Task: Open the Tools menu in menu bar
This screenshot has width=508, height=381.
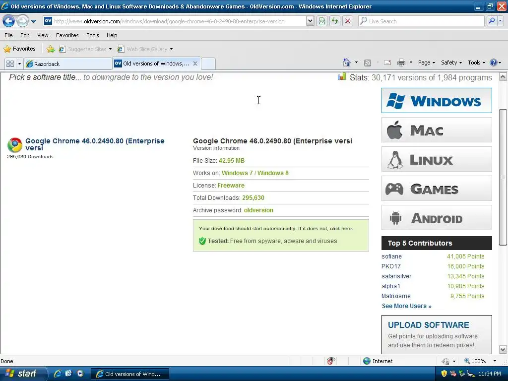Action: point(92,35)
